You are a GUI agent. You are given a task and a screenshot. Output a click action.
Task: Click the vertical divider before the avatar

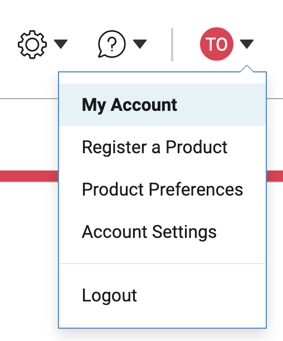172,45
